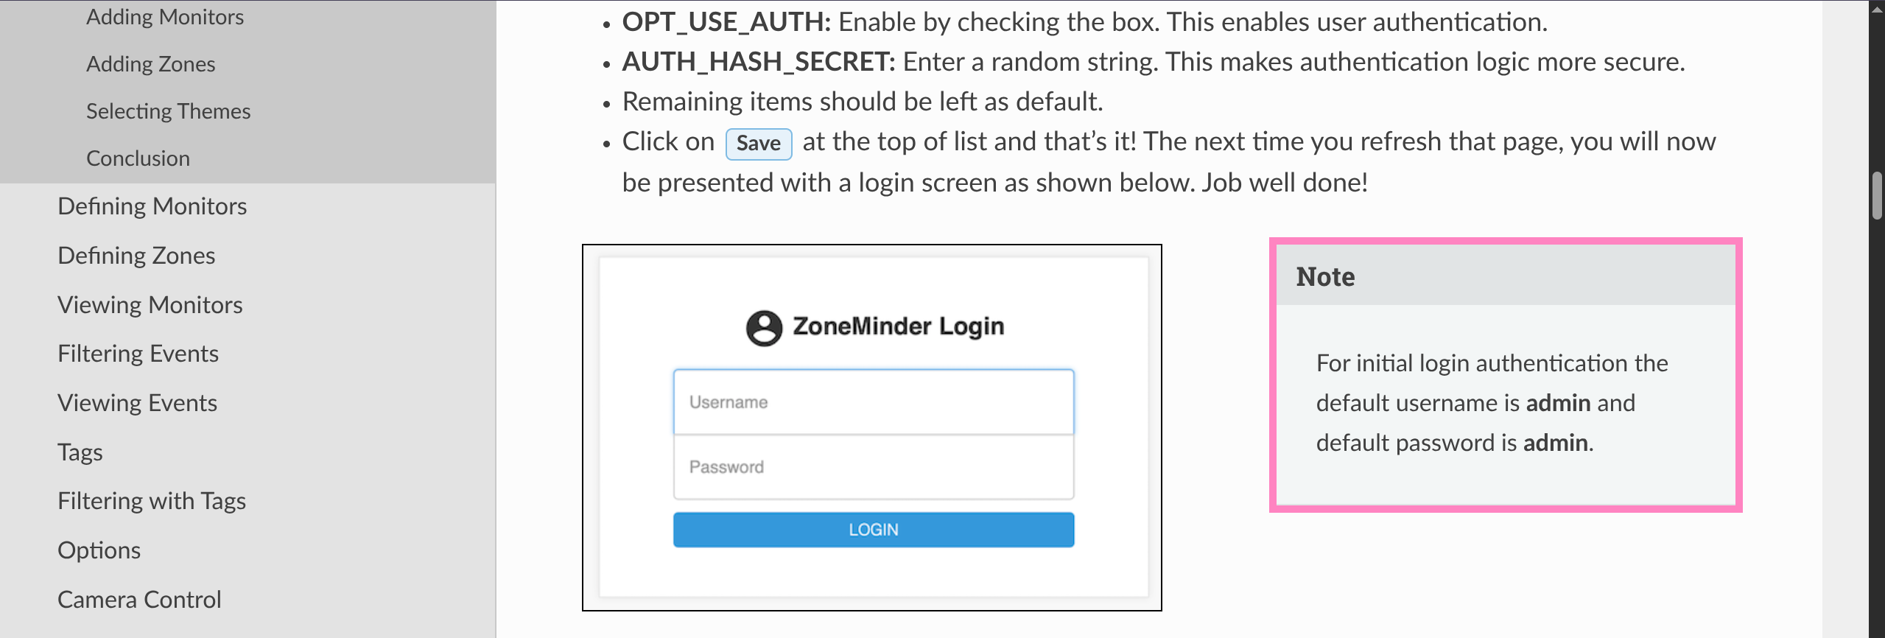Viewport: 1885px width, 638px height.
Task: Navigate to Defining Zones page
Action: (x=136, y=256)
